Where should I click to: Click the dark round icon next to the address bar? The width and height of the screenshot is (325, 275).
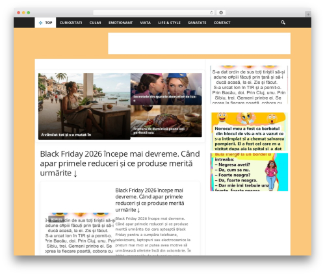pyautogui.click(x=221, y=12)
